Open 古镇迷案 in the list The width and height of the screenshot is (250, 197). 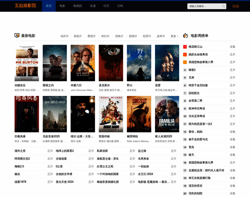click(x=61, y=159)
